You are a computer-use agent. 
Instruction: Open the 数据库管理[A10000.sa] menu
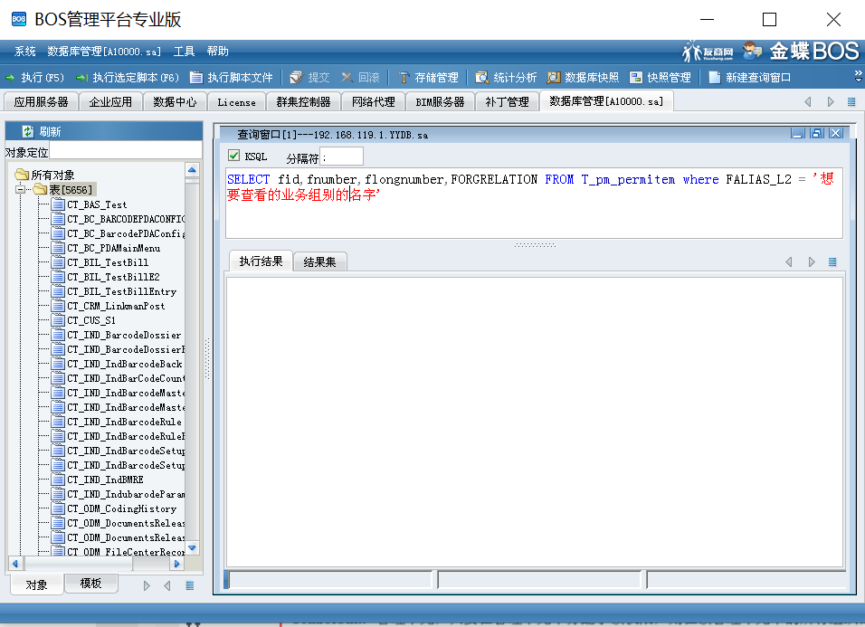[x=104, y=52]
